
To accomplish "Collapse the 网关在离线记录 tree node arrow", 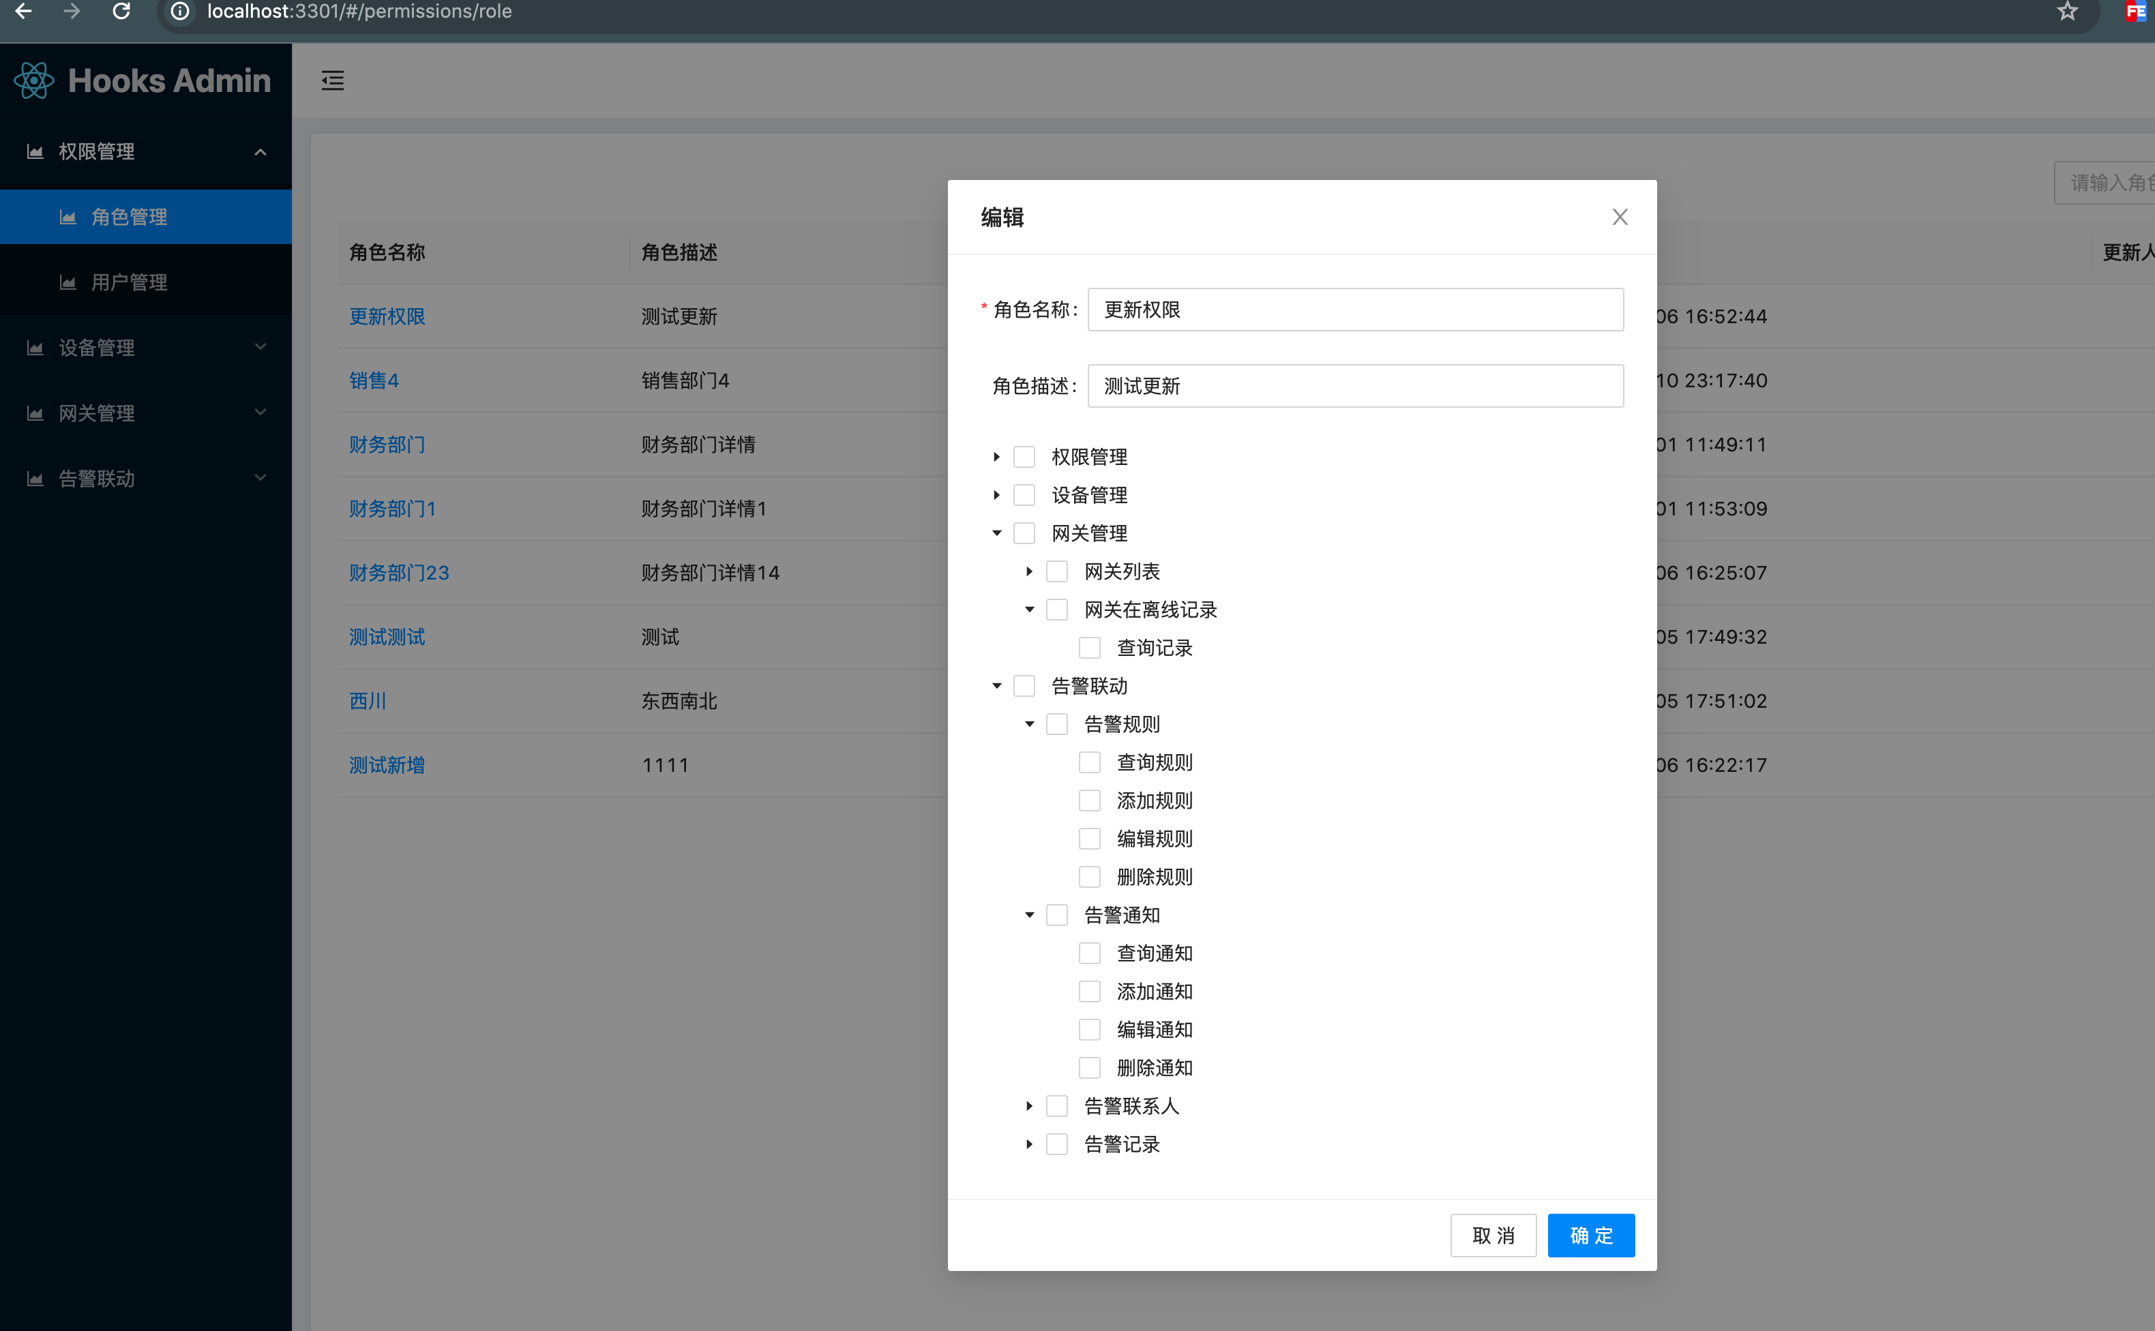I will coord(1029,609).
